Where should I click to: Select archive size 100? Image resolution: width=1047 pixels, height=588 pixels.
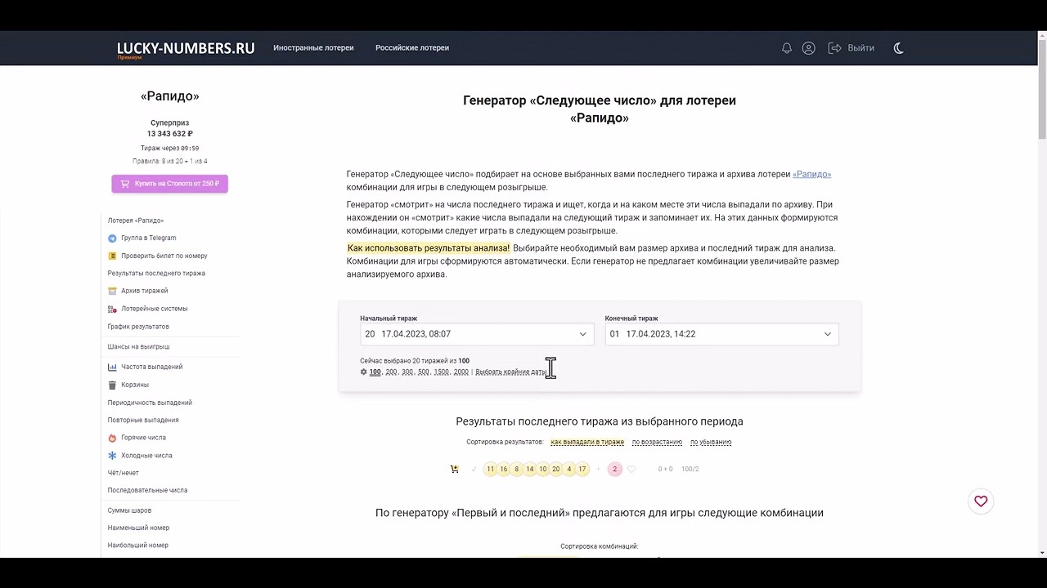tap(375, 372)
